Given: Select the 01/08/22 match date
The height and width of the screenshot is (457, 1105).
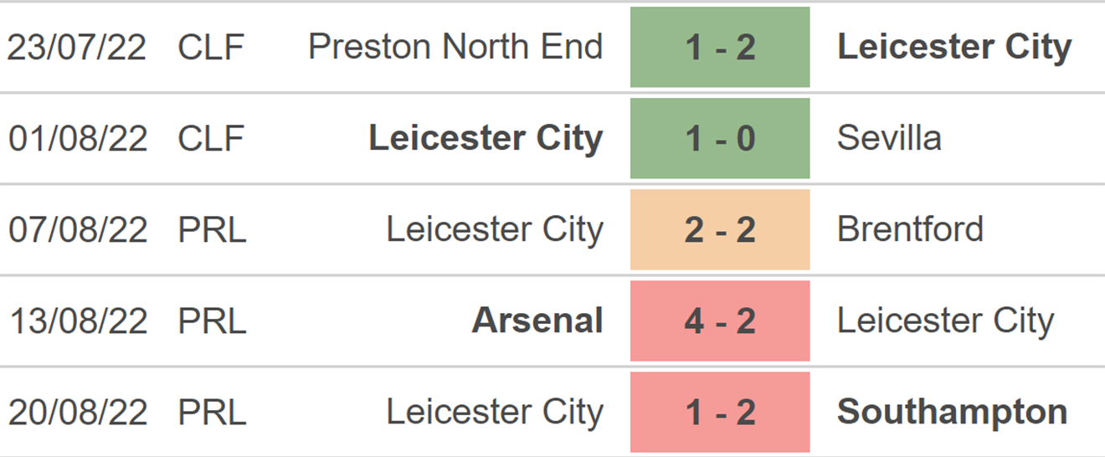Looking at the screenshot, I should pyautogui.click(x=77, y=138).
